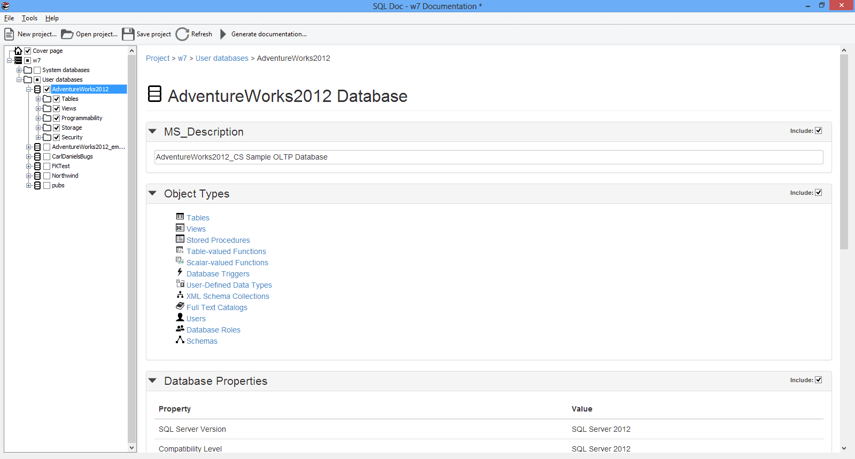The width and height of the screenshot is (855, 459).
Task: Collapse the MS_Description section triangle
Action: pos(152,131)
